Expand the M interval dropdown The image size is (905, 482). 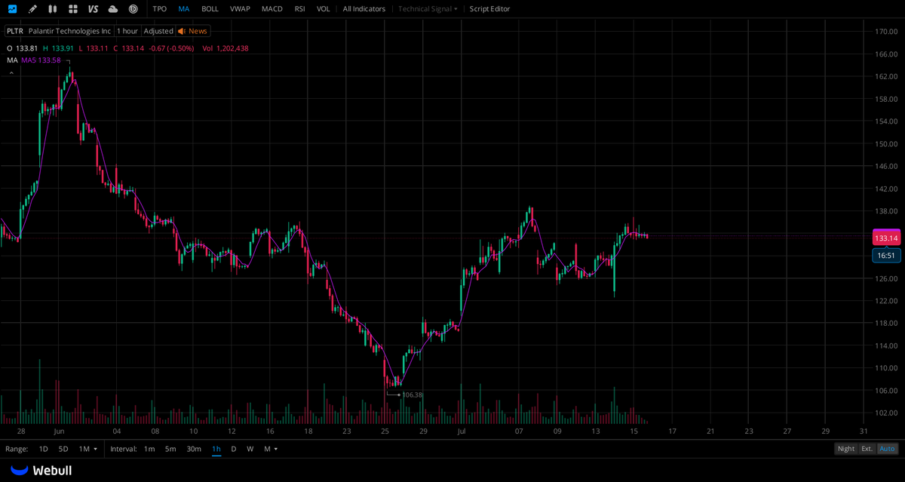pos(271,449)
